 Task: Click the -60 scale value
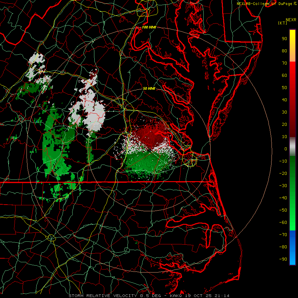pos(283,223)
